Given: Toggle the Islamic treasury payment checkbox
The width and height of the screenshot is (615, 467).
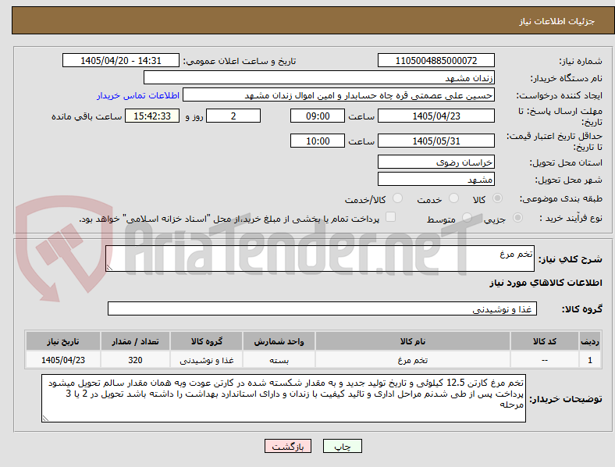Looking at the screenshot, I should point(391,217).
